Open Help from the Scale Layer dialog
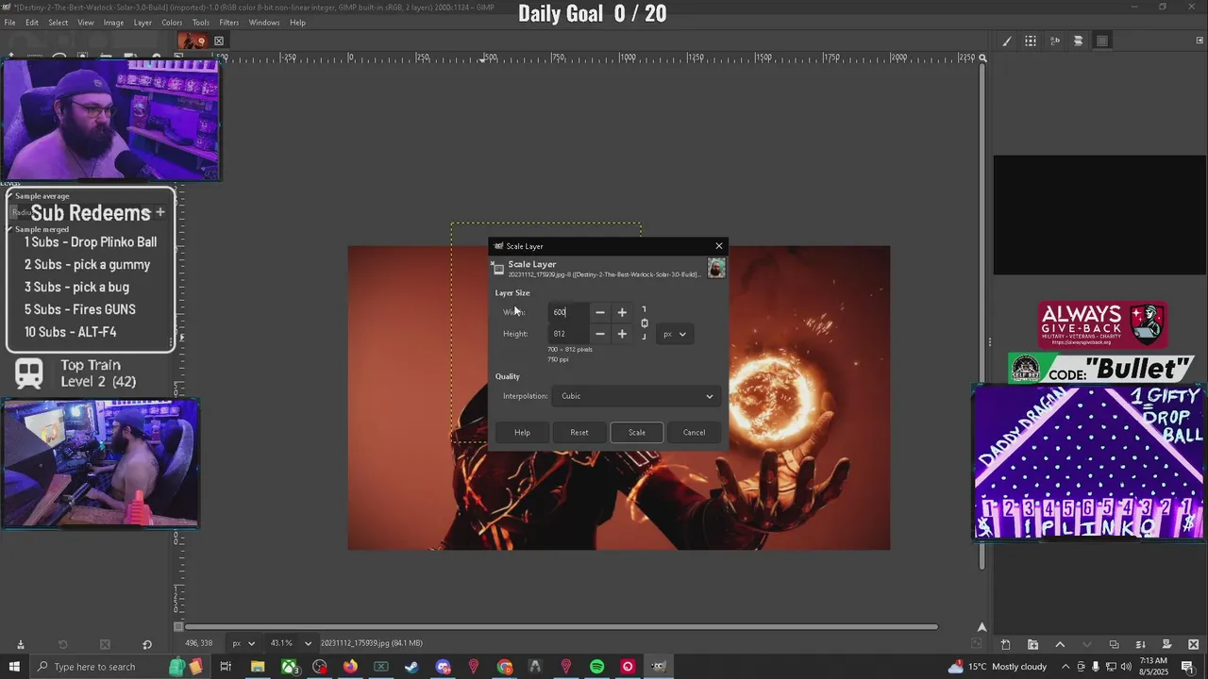This screenshot has height=679, width=1208. coord(522,433)
